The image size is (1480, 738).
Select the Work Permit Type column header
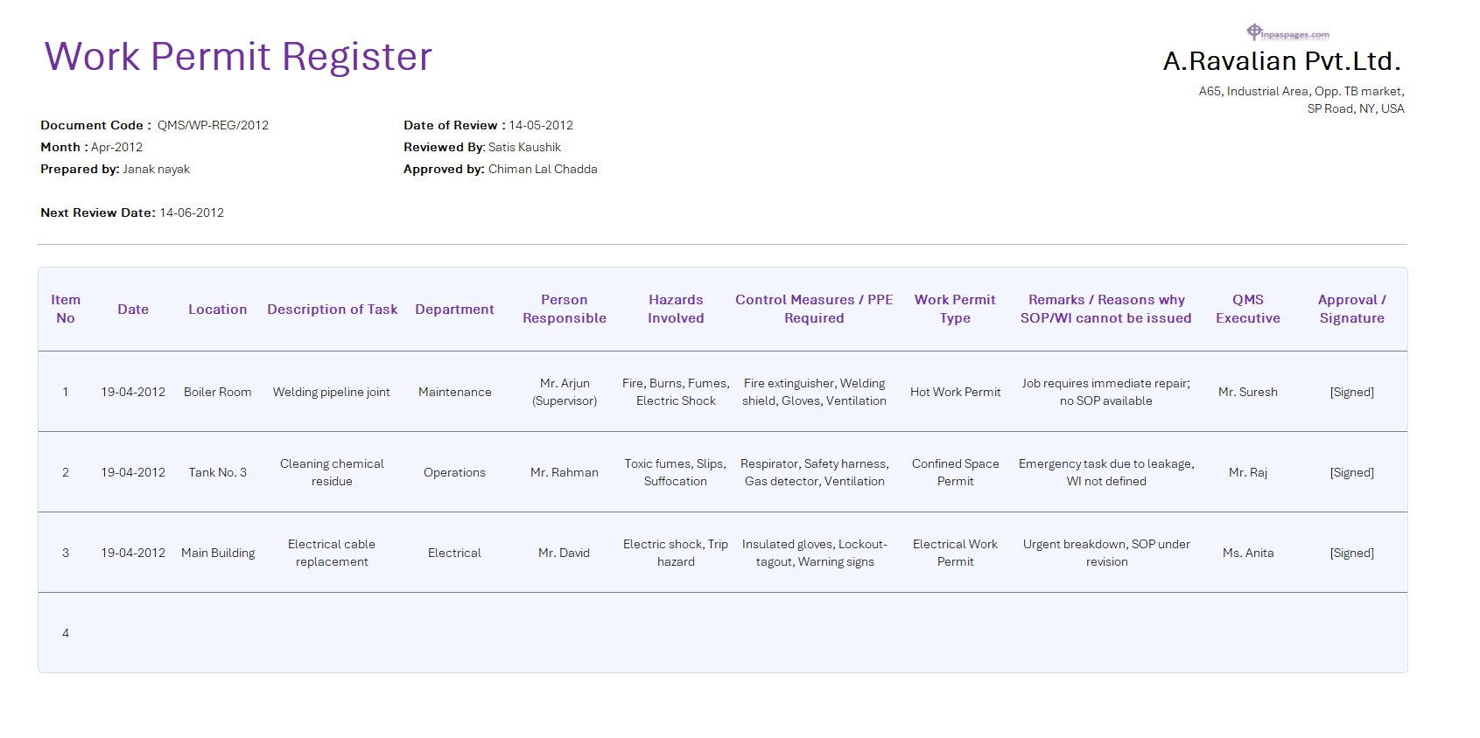point(955,310)
